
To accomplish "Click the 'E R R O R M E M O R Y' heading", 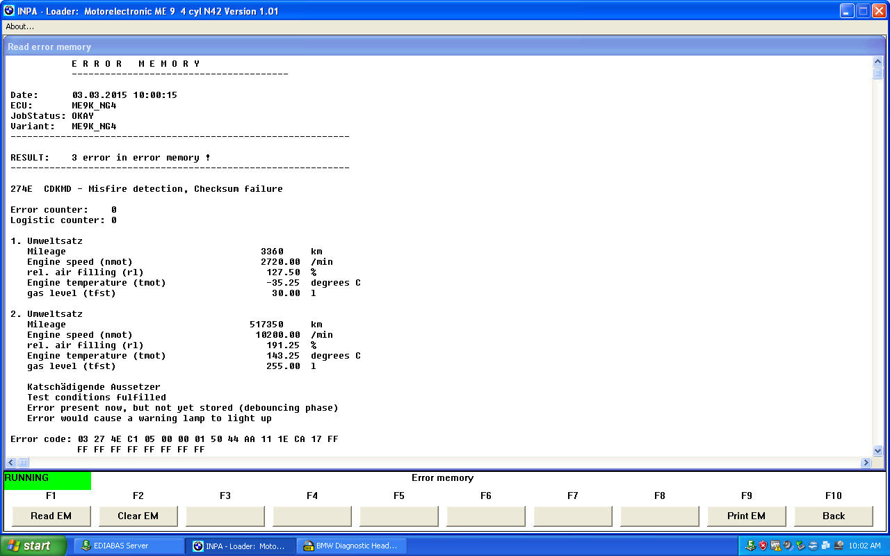I will 136,63.
